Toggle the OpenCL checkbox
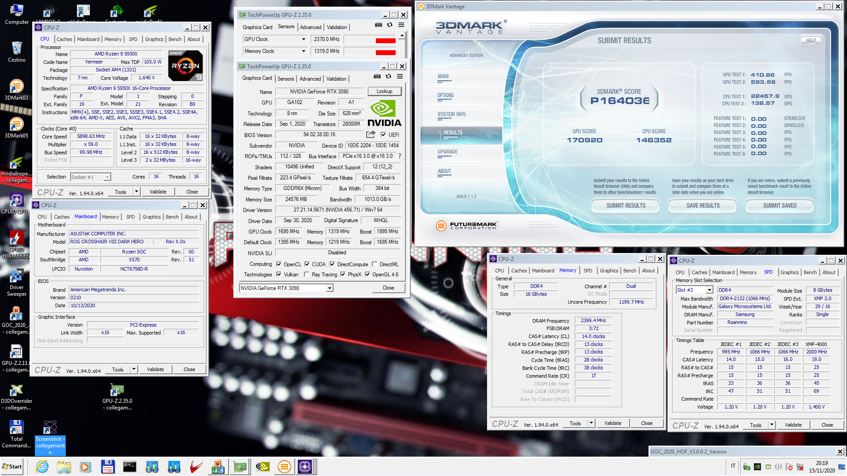The width and height of the screenshot is (847, 476). click(x=279, y=264)
